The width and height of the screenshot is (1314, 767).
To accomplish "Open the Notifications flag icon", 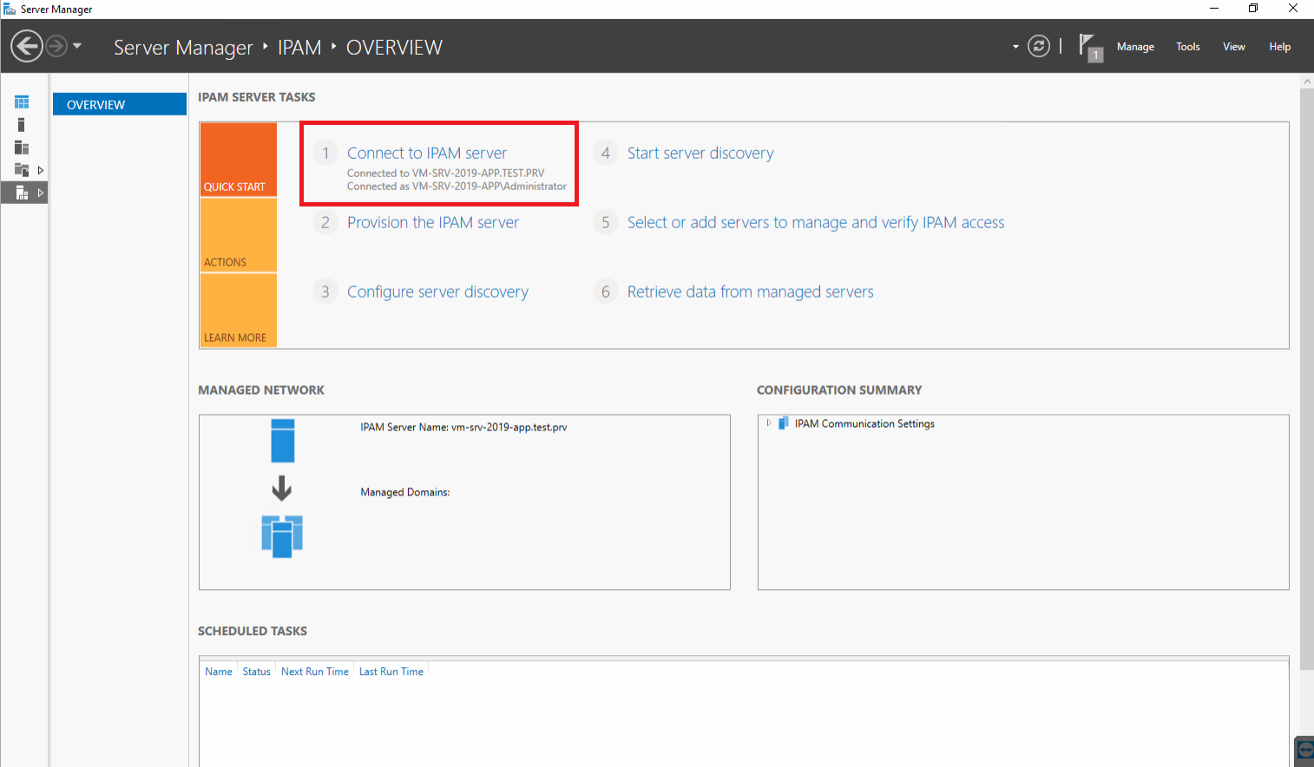I will (x=1089, y=47).
